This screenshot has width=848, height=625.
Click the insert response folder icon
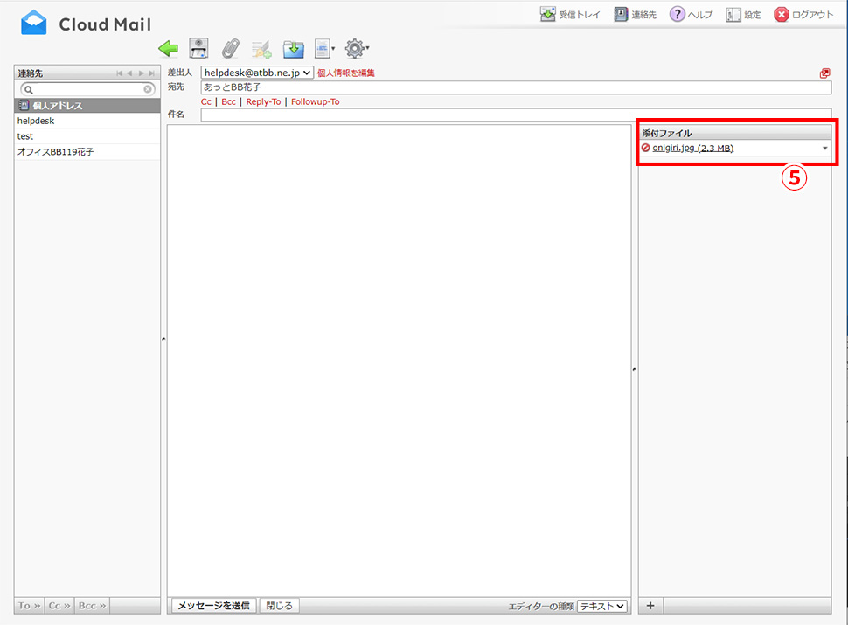pyautogui.click(x=293, y=48)
